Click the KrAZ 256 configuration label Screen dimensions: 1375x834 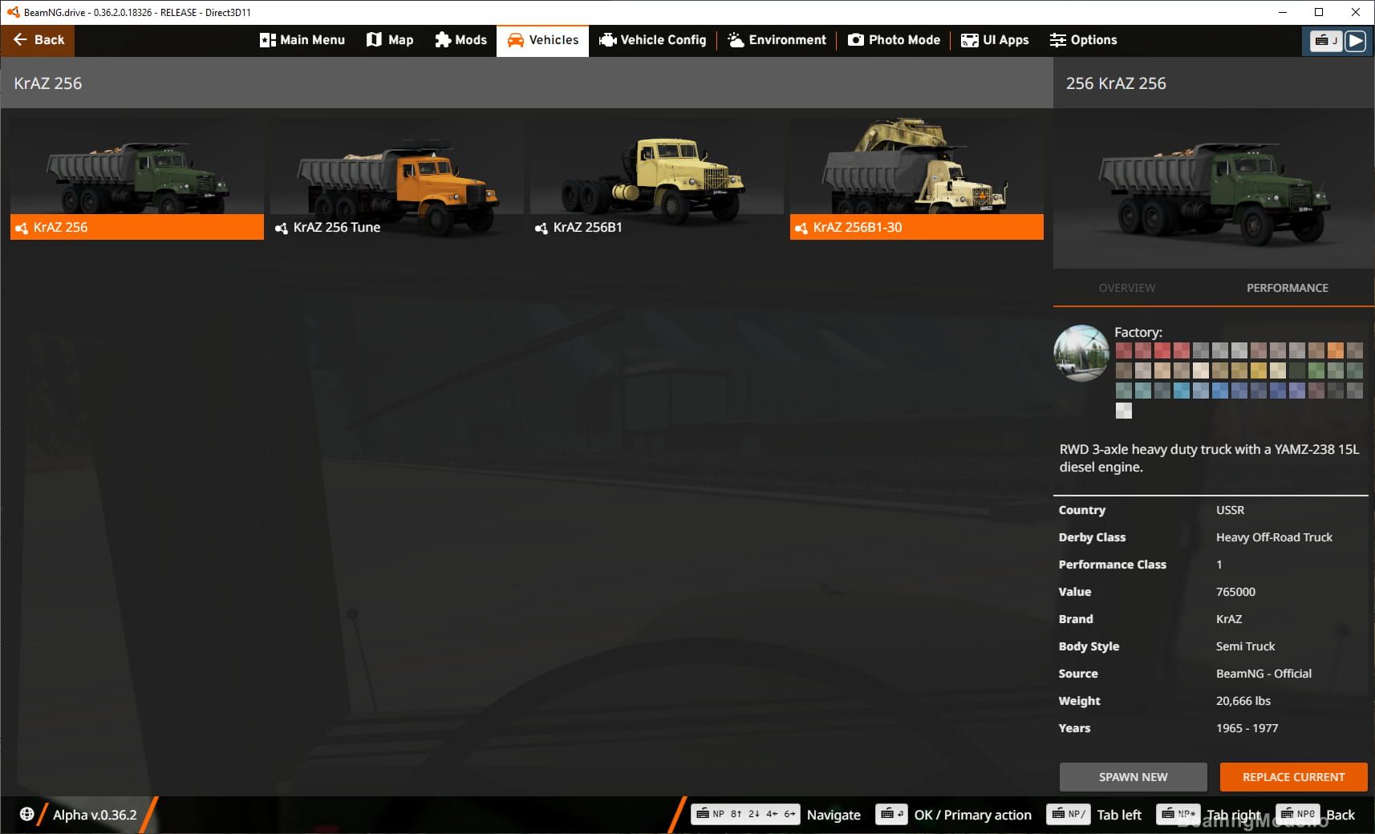tap(60, 227)
